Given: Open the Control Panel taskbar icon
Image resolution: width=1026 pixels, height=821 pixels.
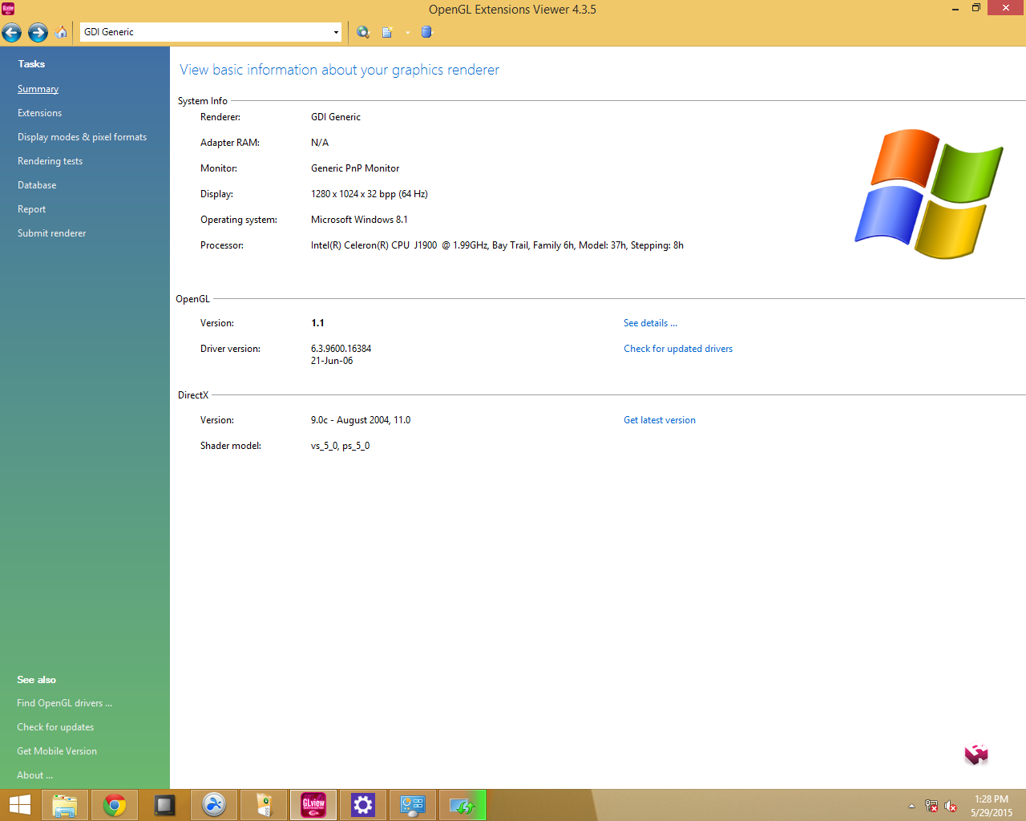Looking at the screenshot, I should coord(413,805).
